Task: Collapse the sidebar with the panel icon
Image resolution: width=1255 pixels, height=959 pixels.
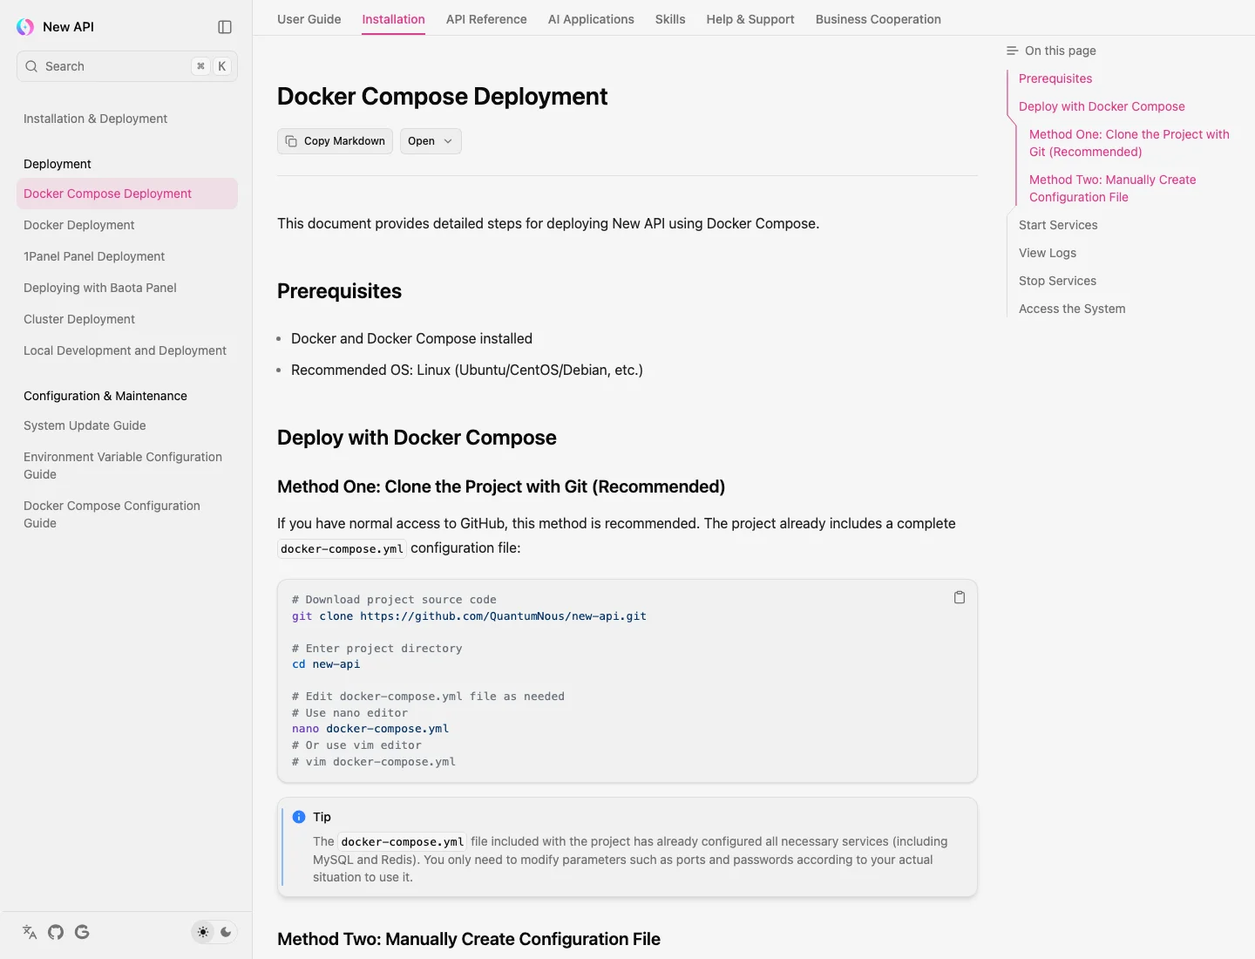Action: [225, 27]
